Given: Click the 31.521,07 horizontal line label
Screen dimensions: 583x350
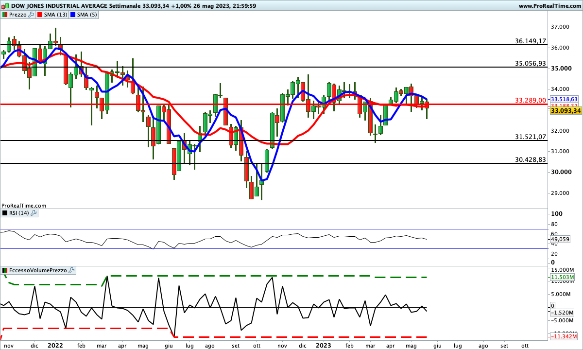Looking at the screenshot, I should coord(531,138).
